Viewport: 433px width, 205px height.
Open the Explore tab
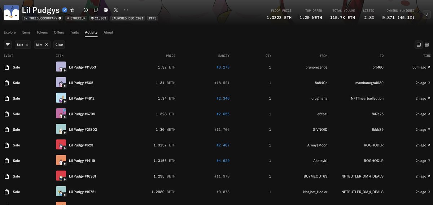(10, 32)
